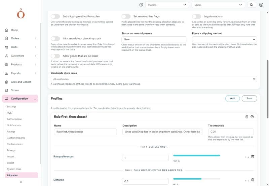Open Privacy configuration page
269x186 pixels.
tap(11, 150)
